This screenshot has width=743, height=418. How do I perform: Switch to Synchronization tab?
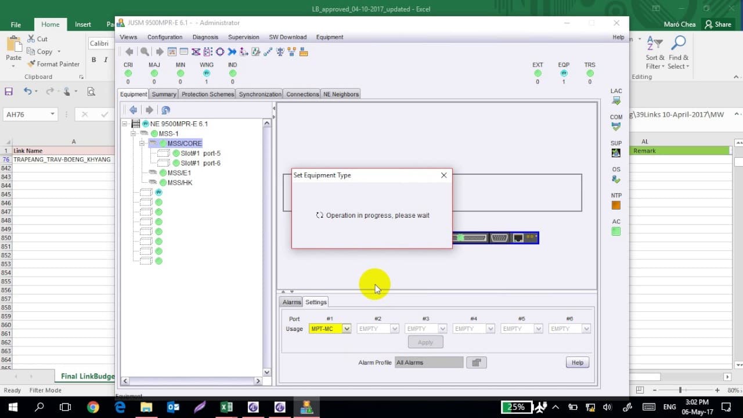[260, 94]
